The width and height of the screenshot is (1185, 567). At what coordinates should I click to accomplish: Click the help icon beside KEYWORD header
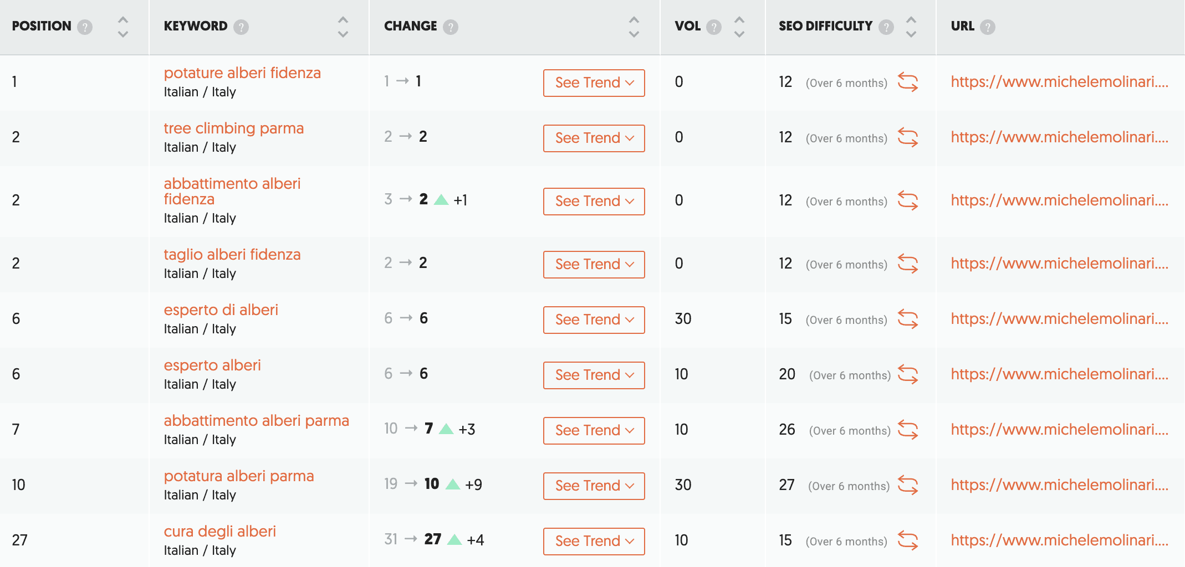(x=241, y=27)
